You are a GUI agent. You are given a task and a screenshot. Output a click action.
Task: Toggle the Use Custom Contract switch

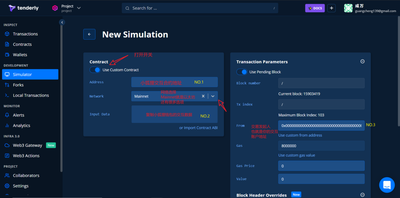tap(95, 70)
